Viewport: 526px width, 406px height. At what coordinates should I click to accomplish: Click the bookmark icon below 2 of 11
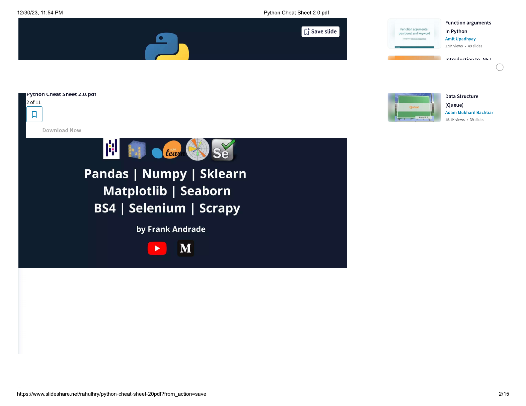click(34, 114)
